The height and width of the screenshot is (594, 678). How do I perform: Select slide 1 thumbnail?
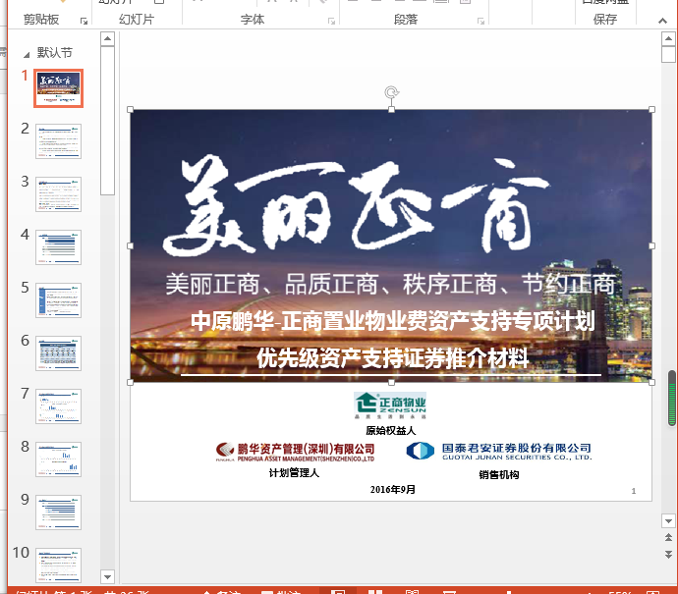click(x=58, y=88)
